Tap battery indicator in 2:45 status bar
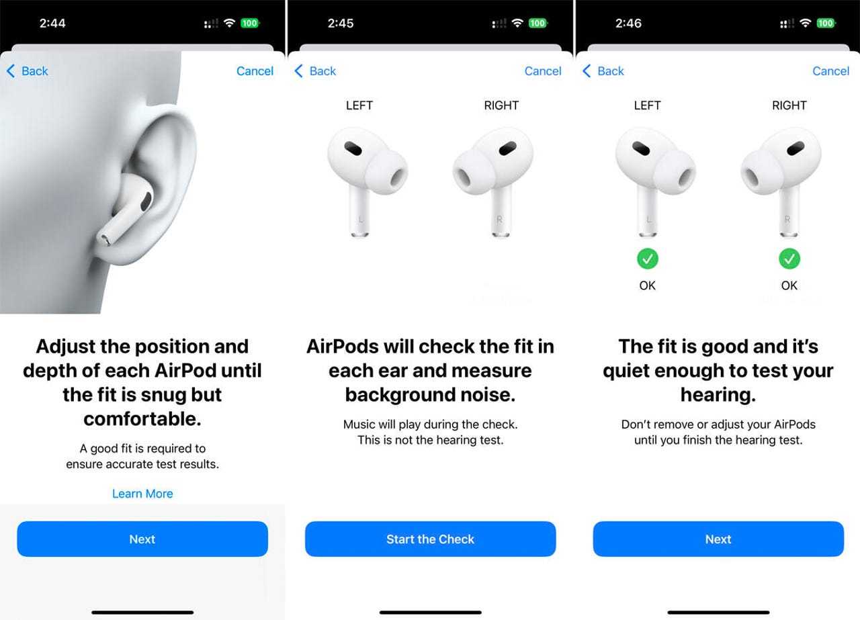Screen dimensions: 860x620 (538, 23)
